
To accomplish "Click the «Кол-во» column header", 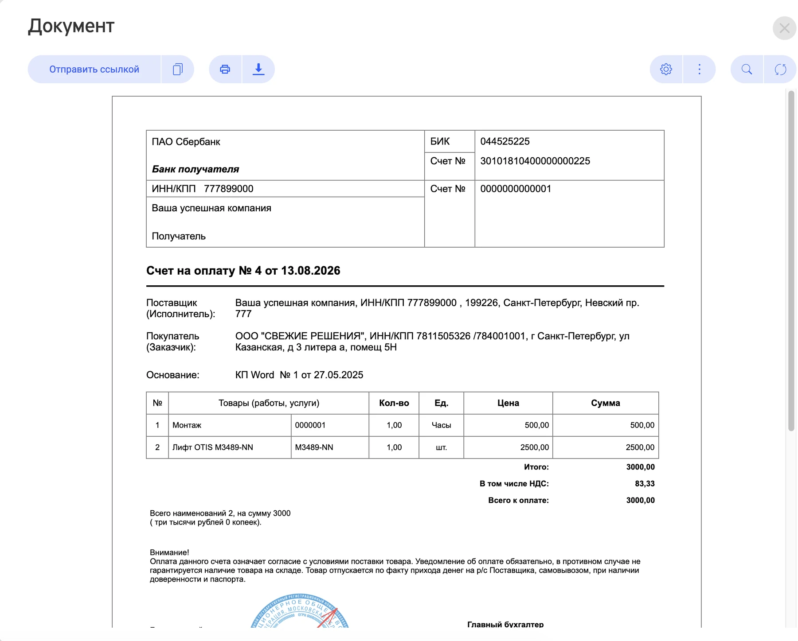I will [x=394, y=403].
